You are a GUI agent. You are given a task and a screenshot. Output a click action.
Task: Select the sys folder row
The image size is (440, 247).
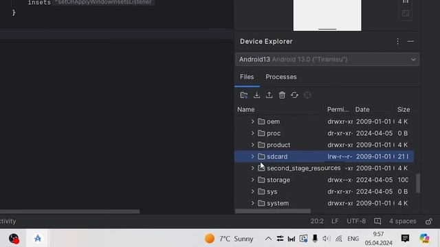324,191
